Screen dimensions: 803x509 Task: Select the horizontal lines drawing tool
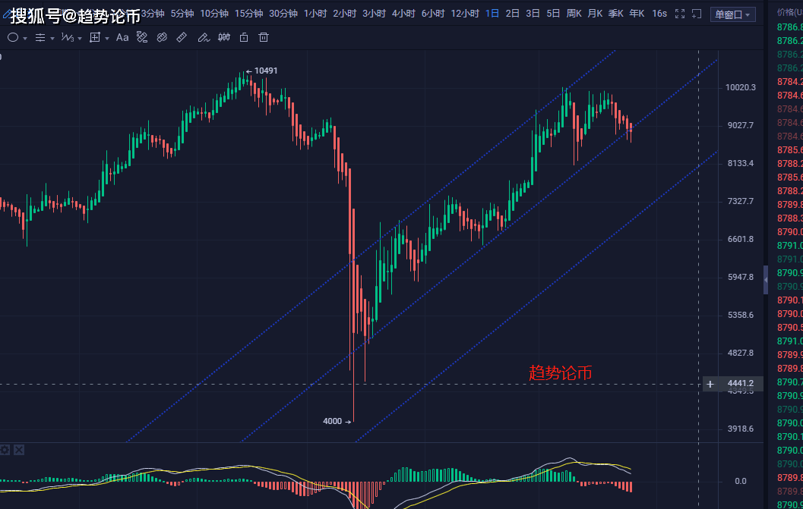click(40, 37)
